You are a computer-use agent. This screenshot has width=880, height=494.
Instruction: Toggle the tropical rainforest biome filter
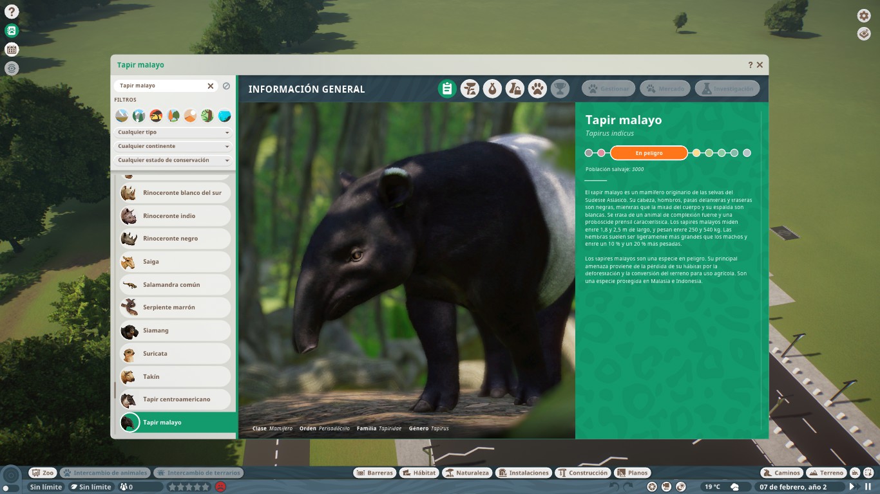point(207,116)
